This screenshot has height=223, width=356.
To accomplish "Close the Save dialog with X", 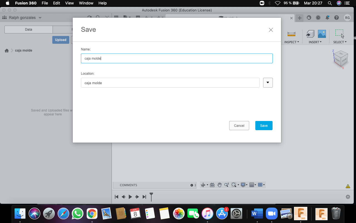I will click(271, 30).
